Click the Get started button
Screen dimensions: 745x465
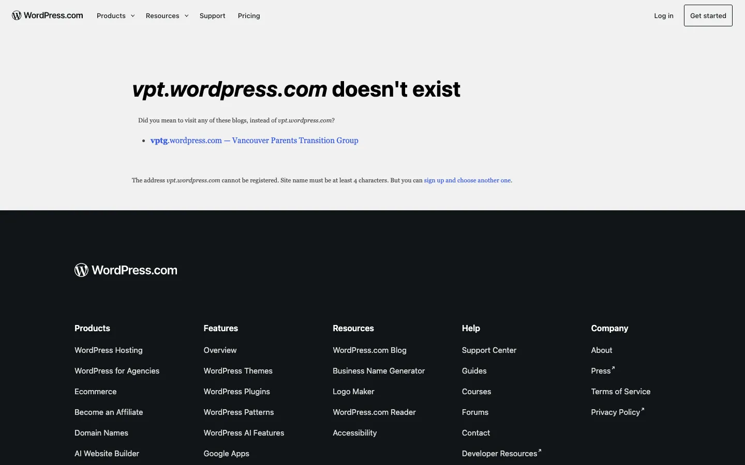tap(708, 16)
